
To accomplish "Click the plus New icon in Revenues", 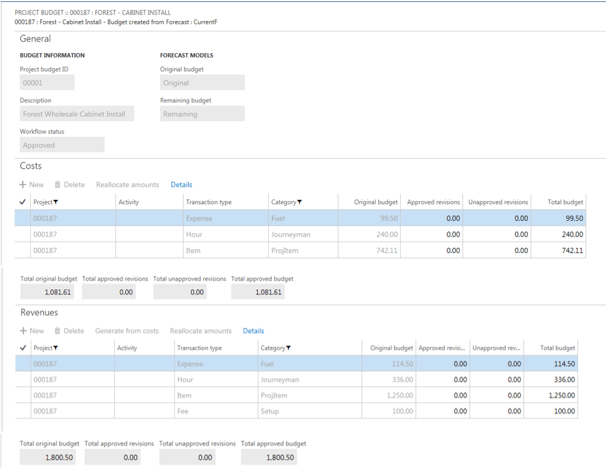I will coord(24,331).
